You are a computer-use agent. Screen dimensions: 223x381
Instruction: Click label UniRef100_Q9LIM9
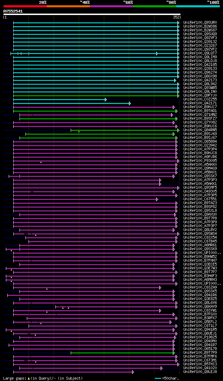tap(200, 57)
